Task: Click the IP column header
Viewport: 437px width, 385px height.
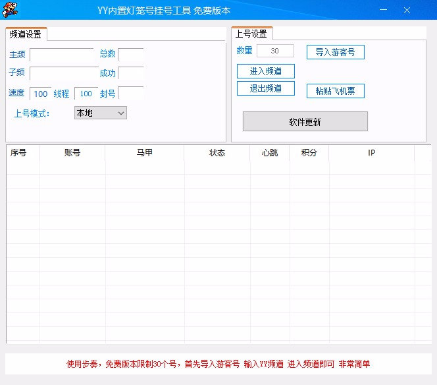Action: (371, 153)
